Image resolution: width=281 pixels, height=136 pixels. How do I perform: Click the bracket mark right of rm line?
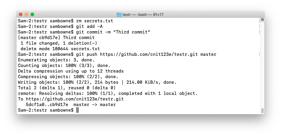pyautogui.click(x=259, y=21)
